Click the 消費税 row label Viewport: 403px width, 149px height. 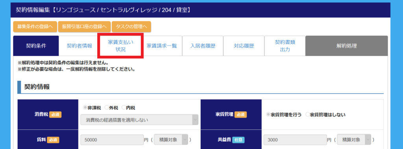tap(42, 114)
